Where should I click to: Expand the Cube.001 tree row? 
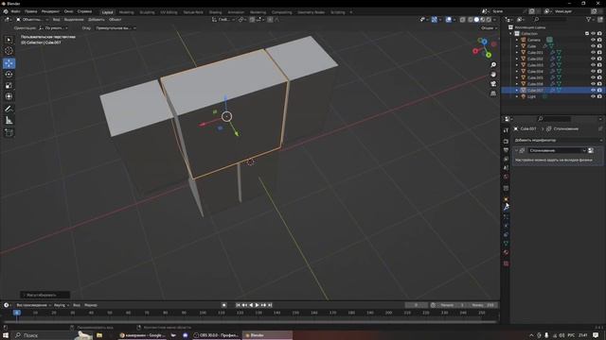pos(517,53)
